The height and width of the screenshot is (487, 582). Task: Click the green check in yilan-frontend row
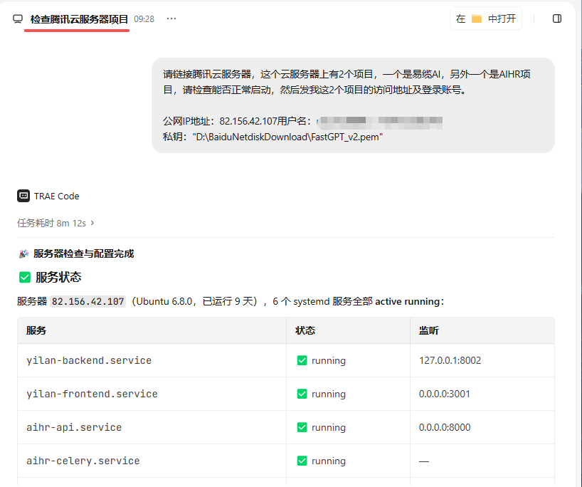tap(302, 394)
